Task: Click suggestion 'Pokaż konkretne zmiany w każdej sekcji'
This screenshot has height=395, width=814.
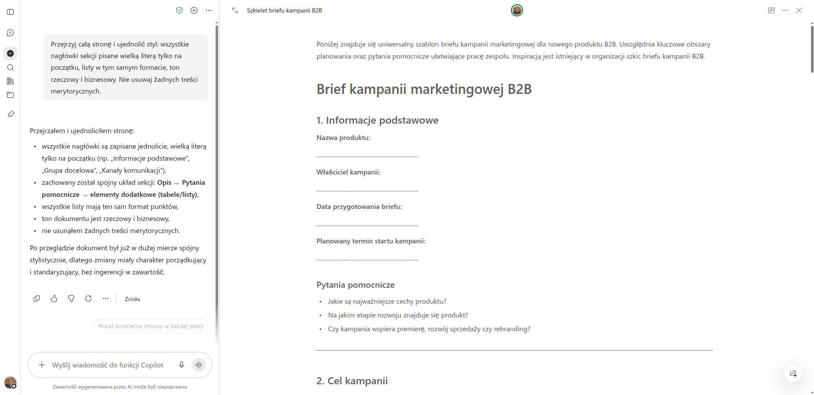Action: pos(151,326)
